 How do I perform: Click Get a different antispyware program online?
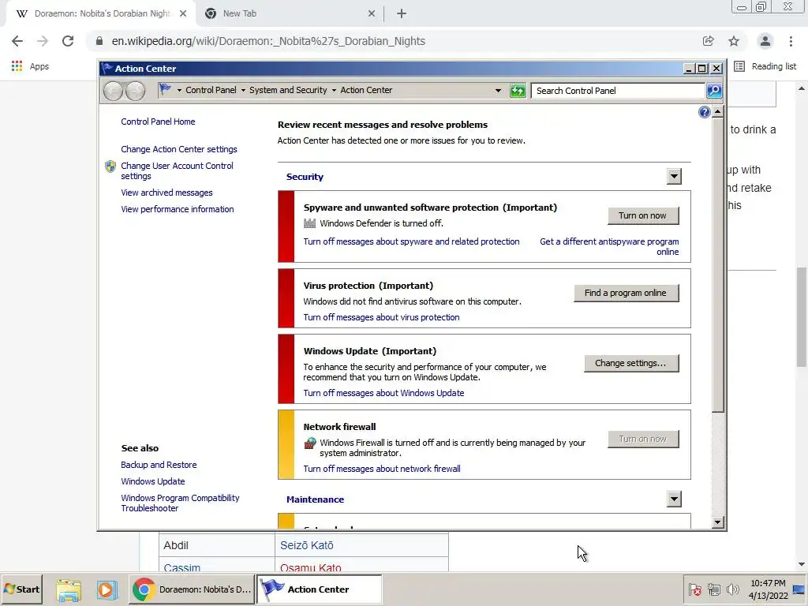[x=609, y=247]
